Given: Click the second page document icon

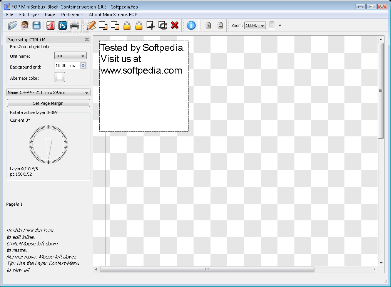Looking at the screenshot, I should pos(220,25).
